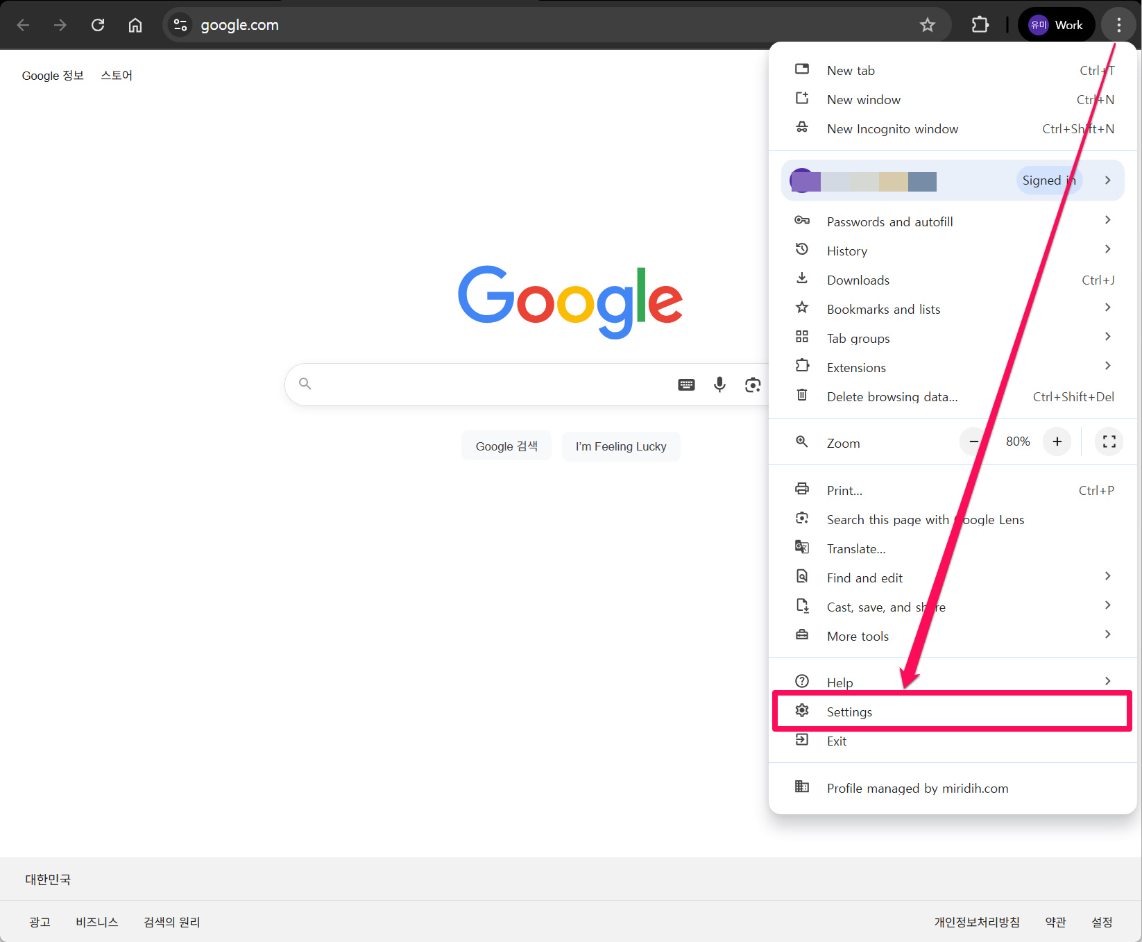Reload the page with the refresh icon
Viewport: 1142px width, 942px height.
pyautogui.click(x=98, y=25)
